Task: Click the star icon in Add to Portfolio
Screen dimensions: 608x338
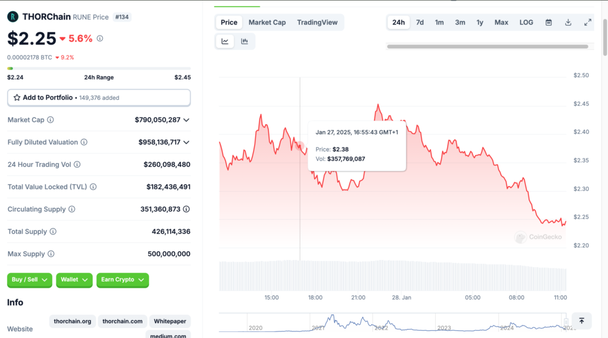Action: [17, 97]
